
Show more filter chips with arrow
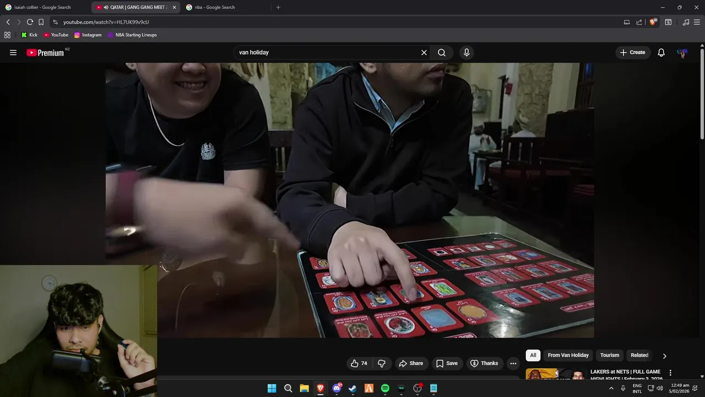(664, 356)
